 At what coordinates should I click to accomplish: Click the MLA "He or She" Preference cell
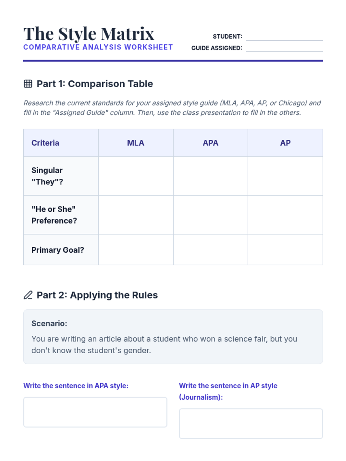pos(136,215)
